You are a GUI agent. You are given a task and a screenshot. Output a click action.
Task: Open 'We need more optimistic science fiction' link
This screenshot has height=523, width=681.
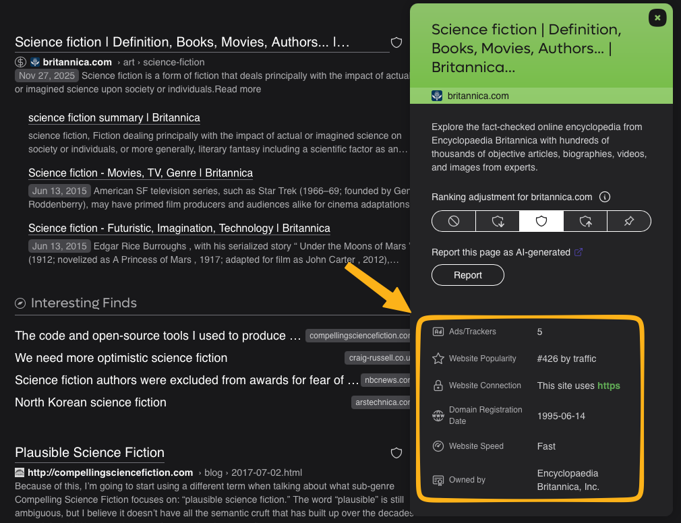coord(121,358)
